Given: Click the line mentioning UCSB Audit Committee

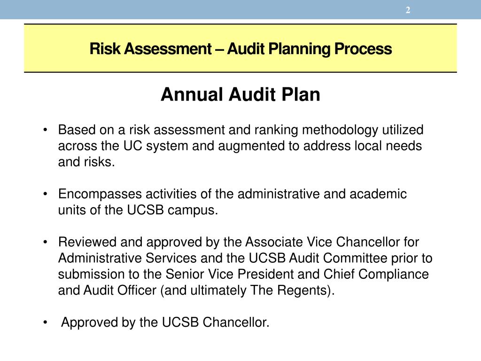Looking at the screenshot, I should [x=245, y=258].
